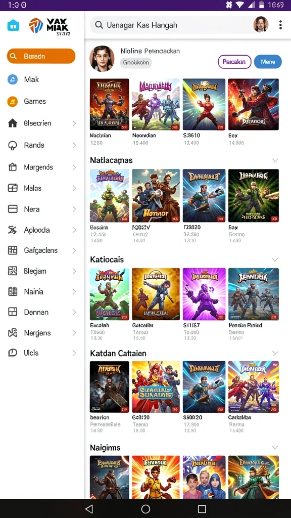The image size is (291, 518).
Task: Select the Games menu item
Action: [42, 101]
